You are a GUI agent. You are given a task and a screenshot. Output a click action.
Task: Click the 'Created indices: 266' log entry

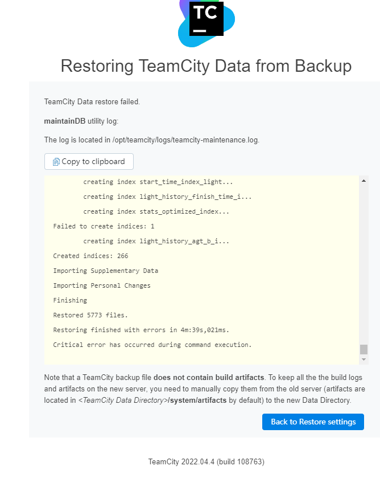click(x=90, y=256)
